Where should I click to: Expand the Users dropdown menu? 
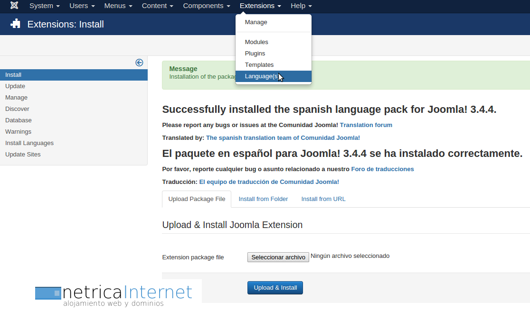click(82, 6)
